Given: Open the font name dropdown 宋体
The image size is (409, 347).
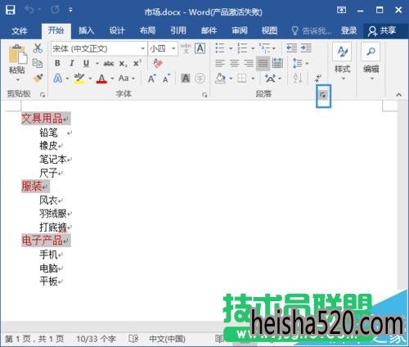Looking at the screenshot, I should tap(142, 48).
